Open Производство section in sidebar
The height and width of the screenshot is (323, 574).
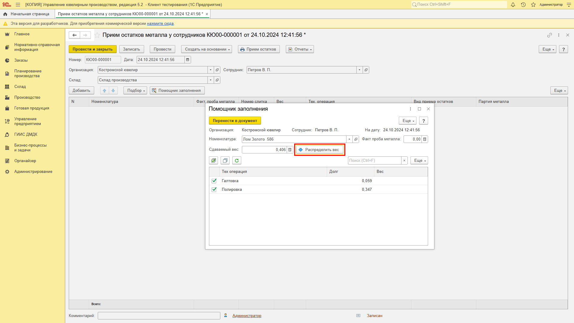pyautogui.click(x=27, y=97)
